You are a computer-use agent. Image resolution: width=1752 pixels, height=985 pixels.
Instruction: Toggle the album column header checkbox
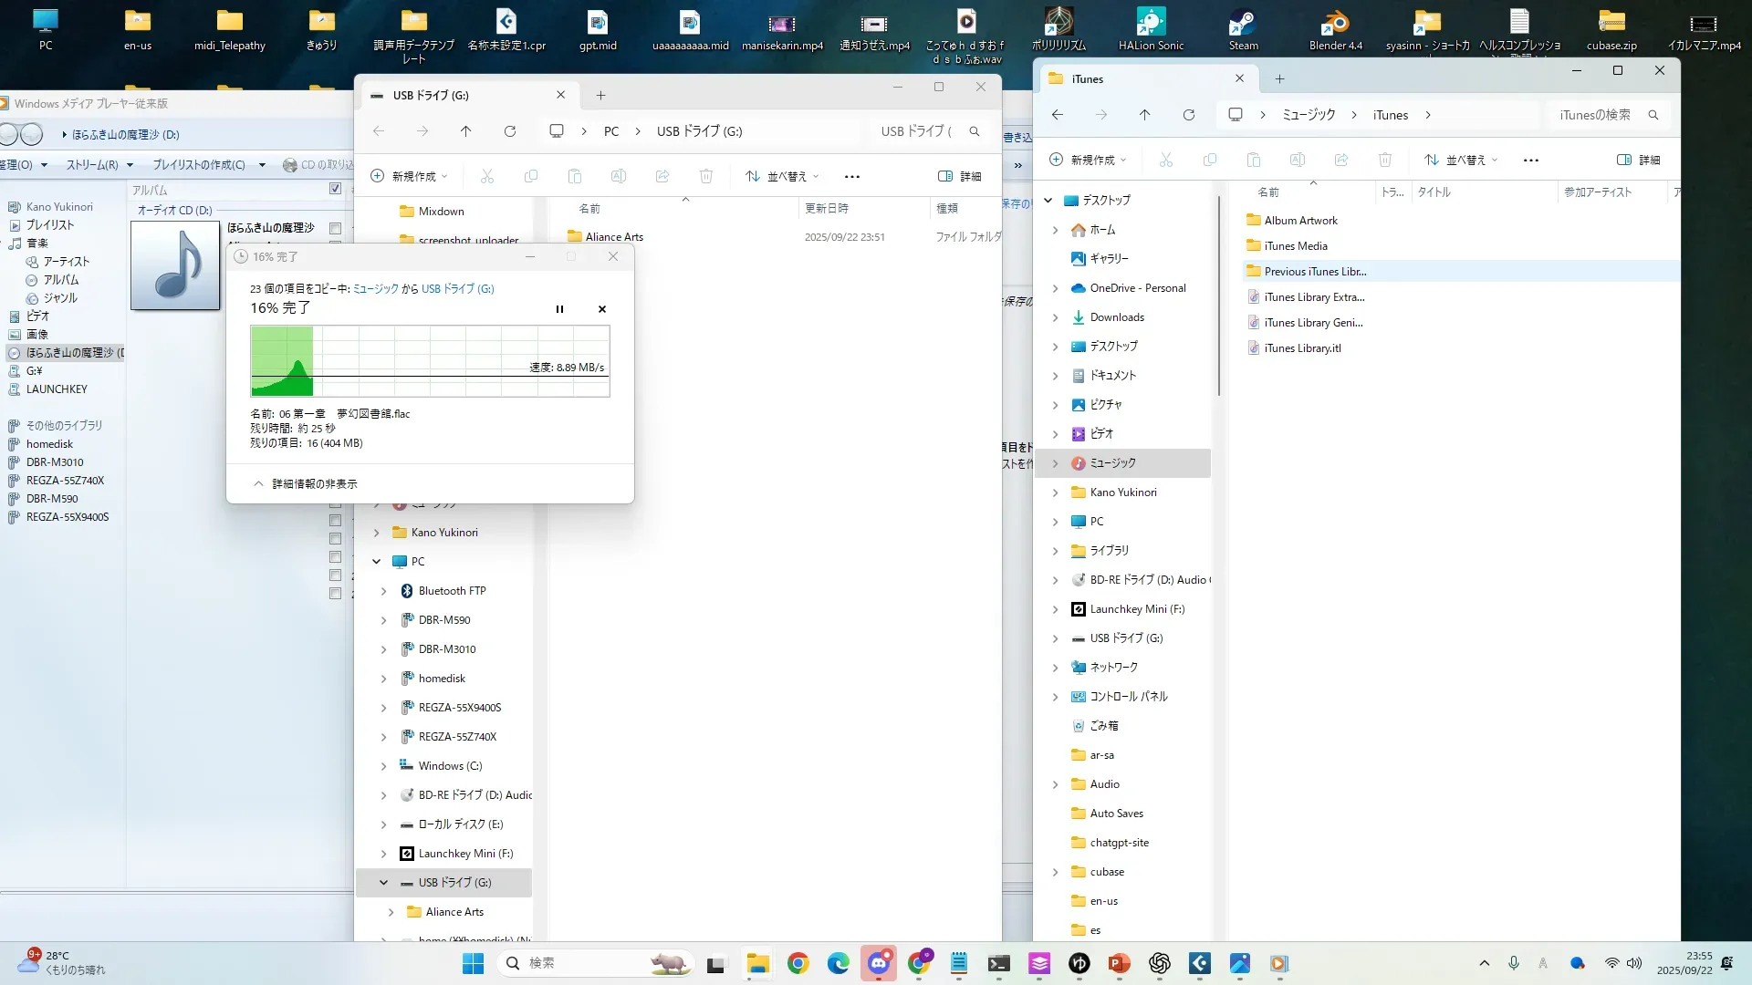(335, 189)
